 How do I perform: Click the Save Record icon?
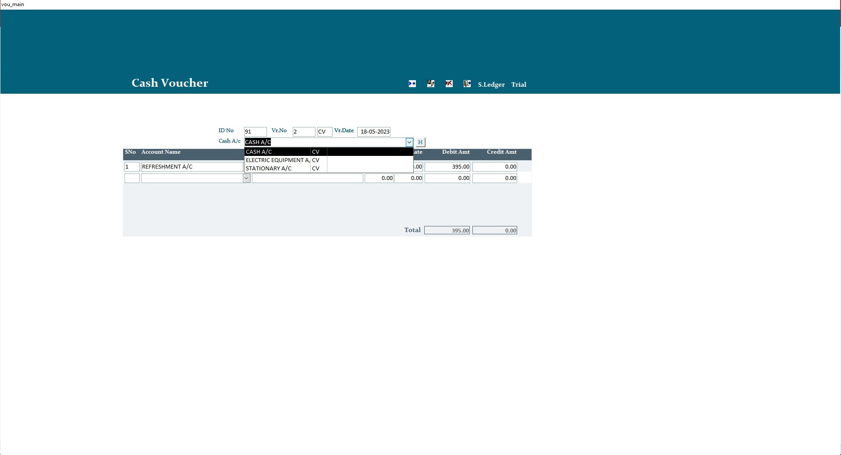431,84
